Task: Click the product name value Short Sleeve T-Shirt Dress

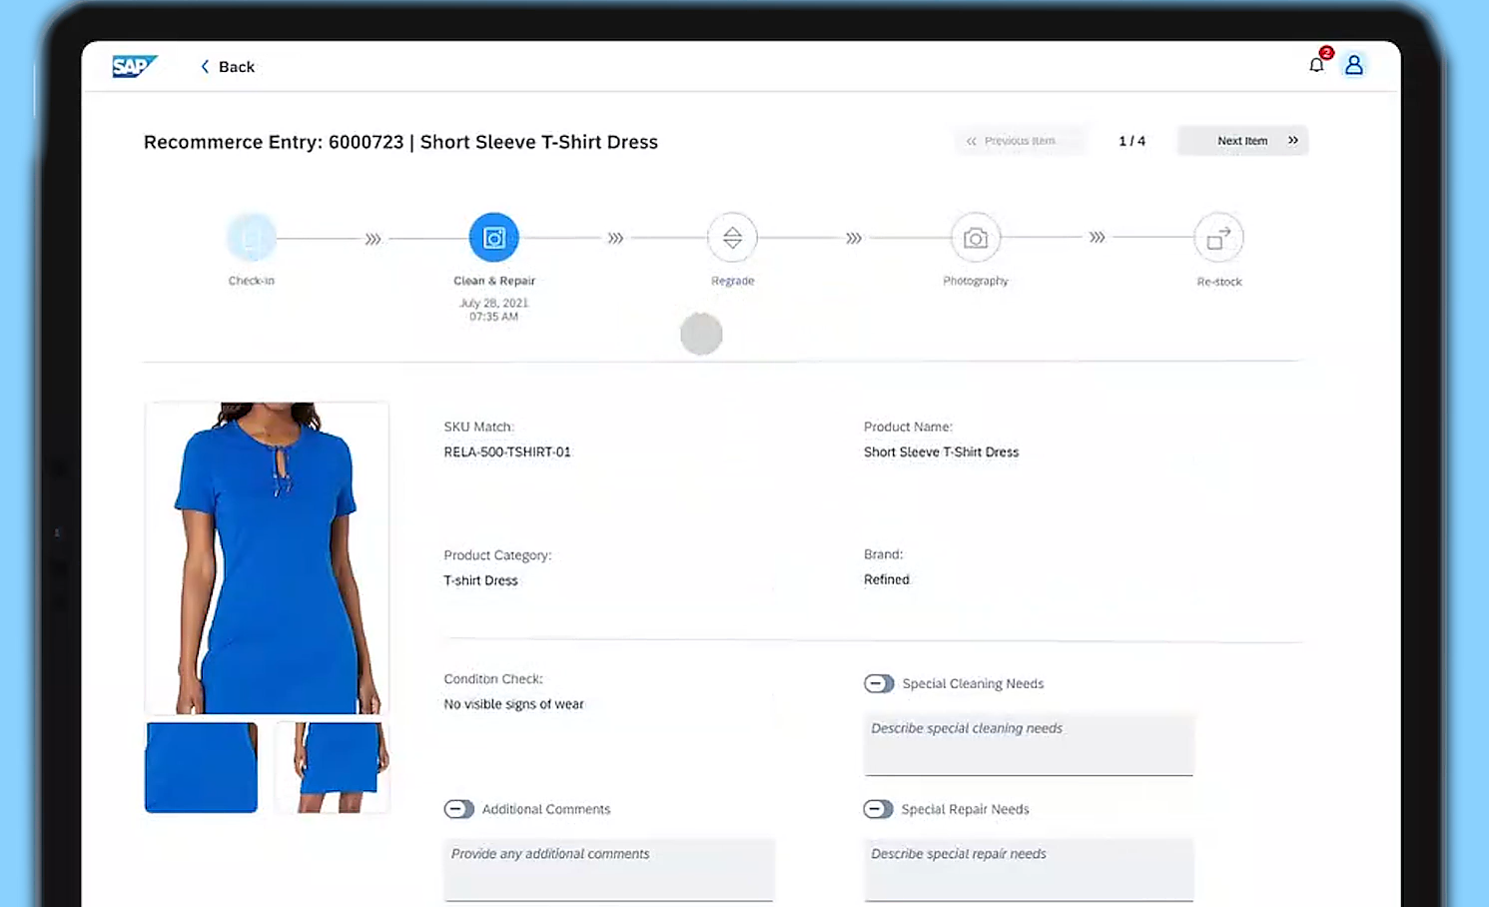Action: coord(941,452)
